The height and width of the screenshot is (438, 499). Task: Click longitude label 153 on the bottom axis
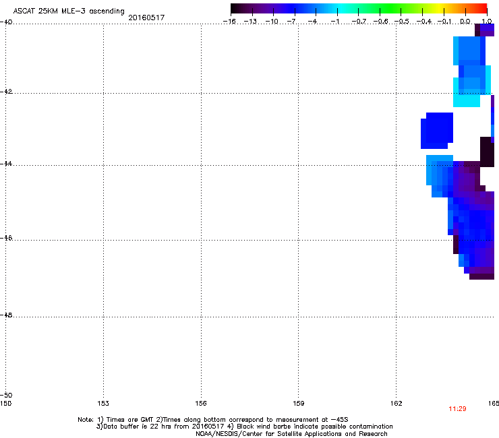pos(103,404)
